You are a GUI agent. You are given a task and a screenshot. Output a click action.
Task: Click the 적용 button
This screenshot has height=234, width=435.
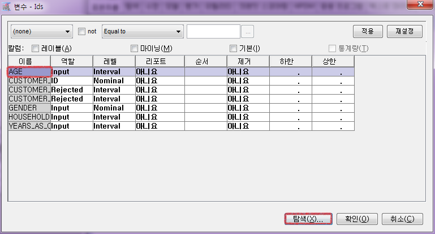(x=368, y=31)
